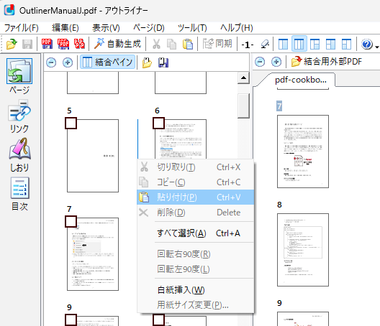The width and height of the screenshot is (380, 326).
Task: Click the -1- page number icon
Action: [247, 45]
